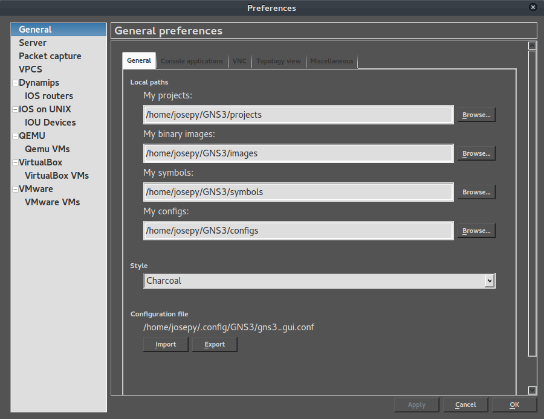
Task: Collapse the VMware tree node
Action: pyautogui.click(x=15, y=189)
